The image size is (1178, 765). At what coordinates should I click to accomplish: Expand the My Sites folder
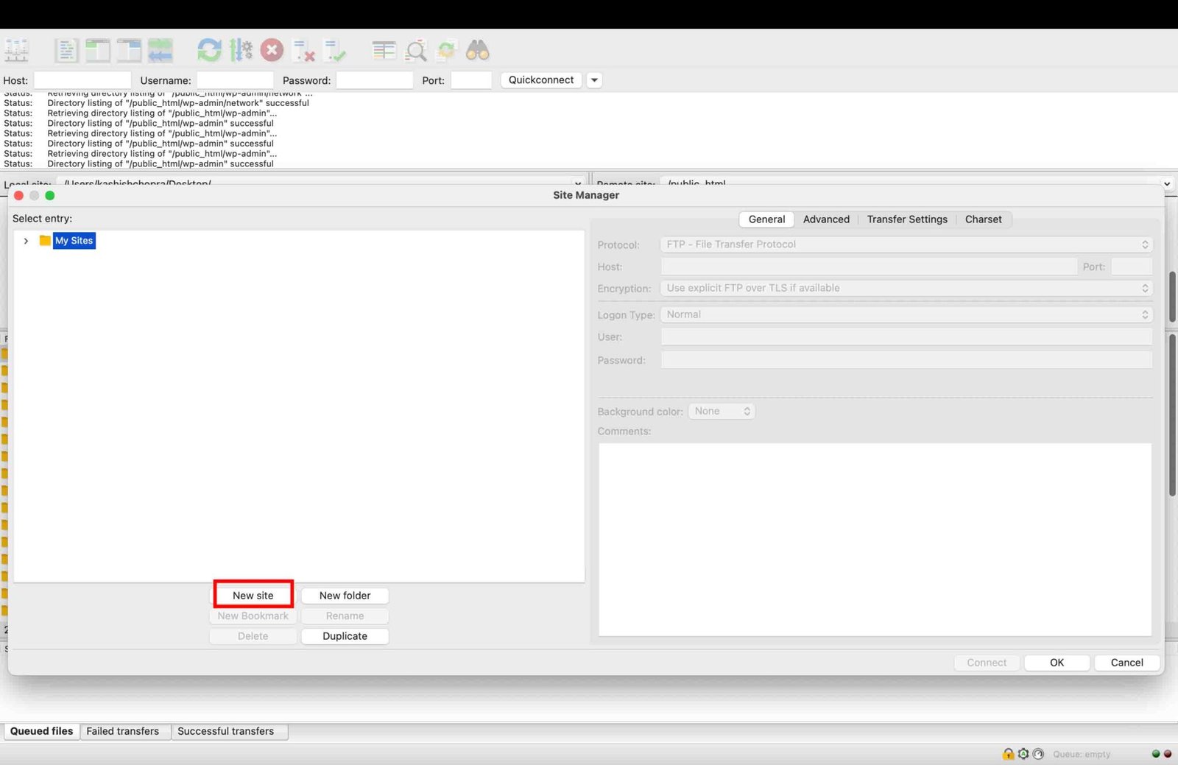click(26, 241)
